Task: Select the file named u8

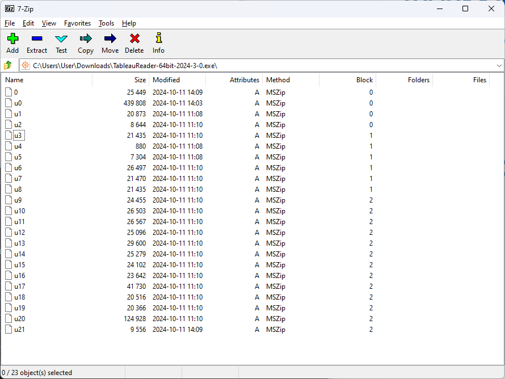Action: [x=18, y=189]
